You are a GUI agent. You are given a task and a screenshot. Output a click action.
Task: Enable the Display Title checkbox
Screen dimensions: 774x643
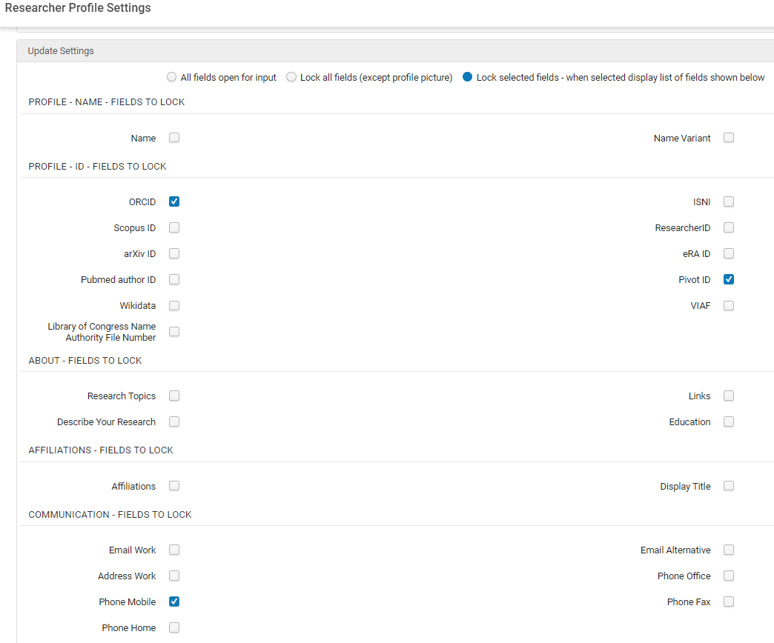pyautogui.click(x=729, y=486)
